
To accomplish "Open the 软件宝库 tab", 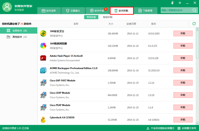I will coord(49,11).
